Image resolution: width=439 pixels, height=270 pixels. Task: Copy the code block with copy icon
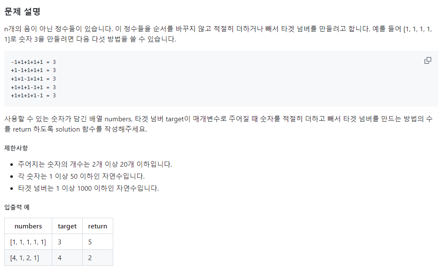tap(427, 60)
